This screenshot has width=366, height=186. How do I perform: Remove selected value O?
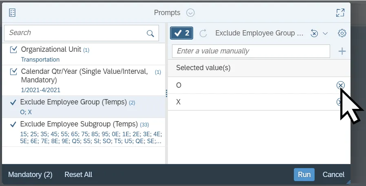(x=340, y=85)
